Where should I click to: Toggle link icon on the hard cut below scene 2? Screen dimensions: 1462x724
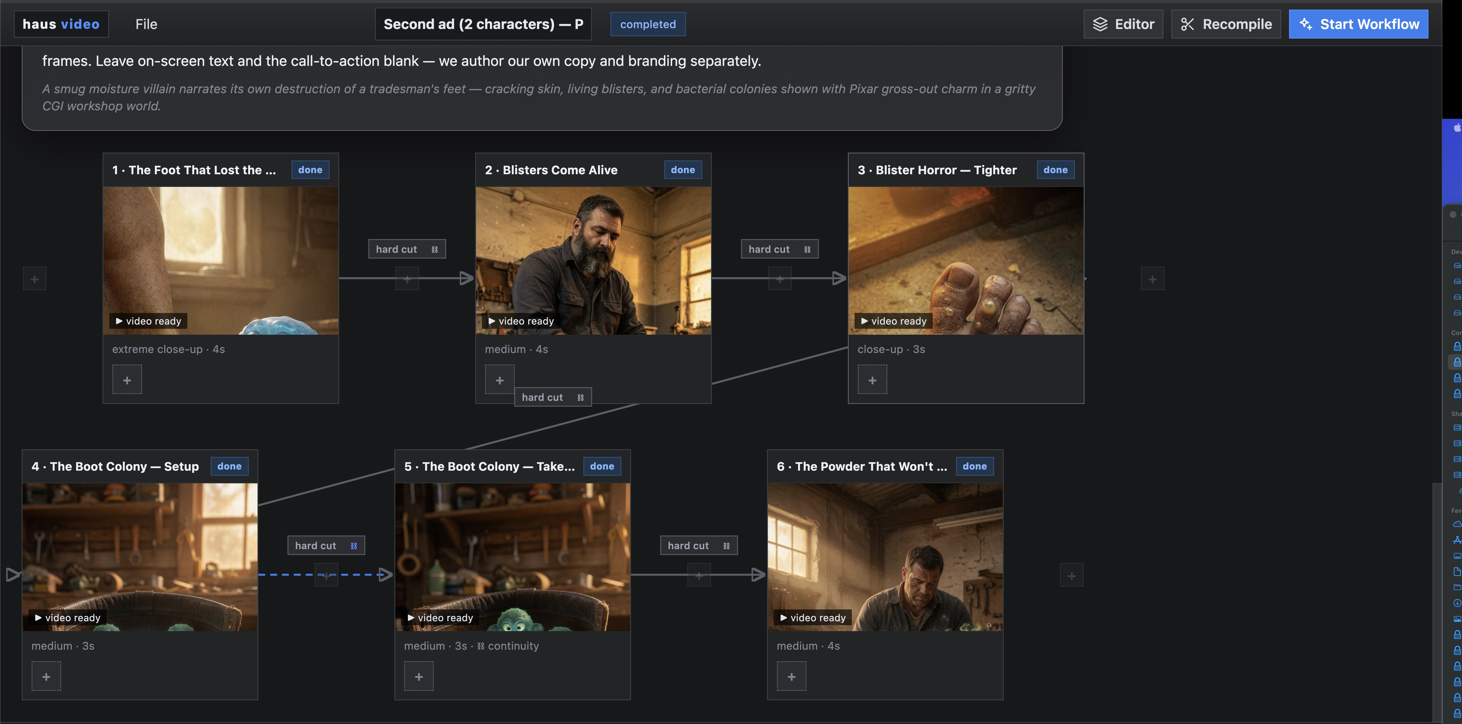click(x=581, y=397)
